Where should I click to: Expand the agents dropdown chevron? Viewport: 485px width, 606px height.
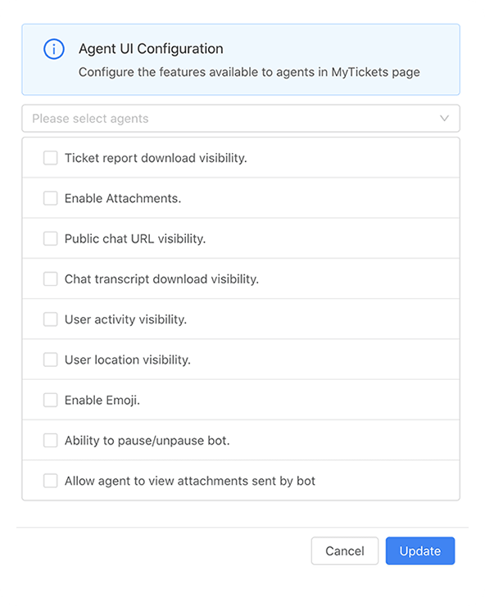pyautogui.click(x=444, y=118)
